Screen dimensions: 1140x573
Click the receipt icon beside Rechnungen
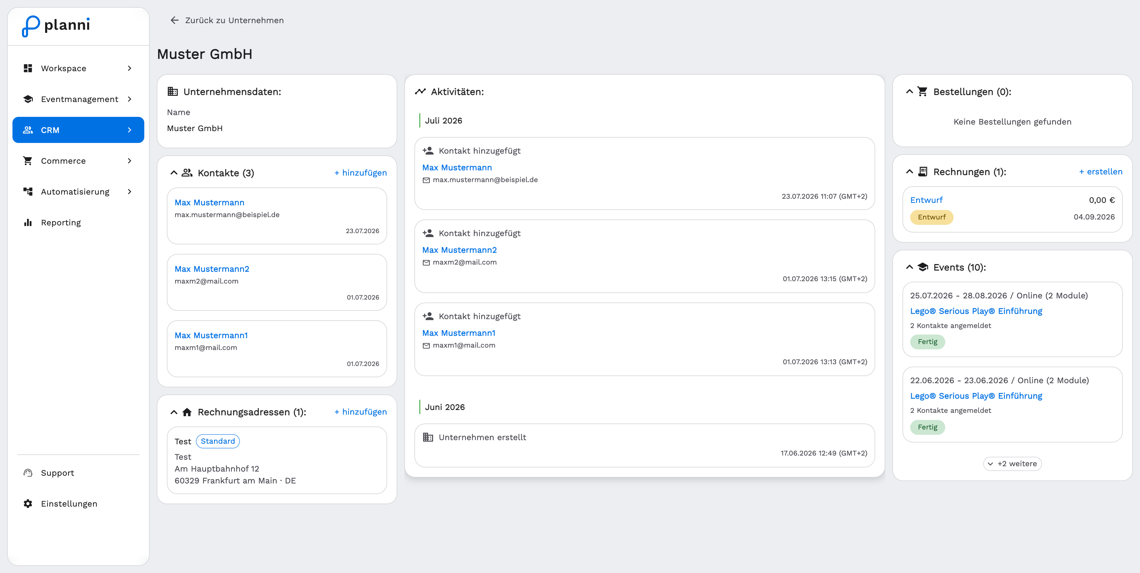[923, 171]
